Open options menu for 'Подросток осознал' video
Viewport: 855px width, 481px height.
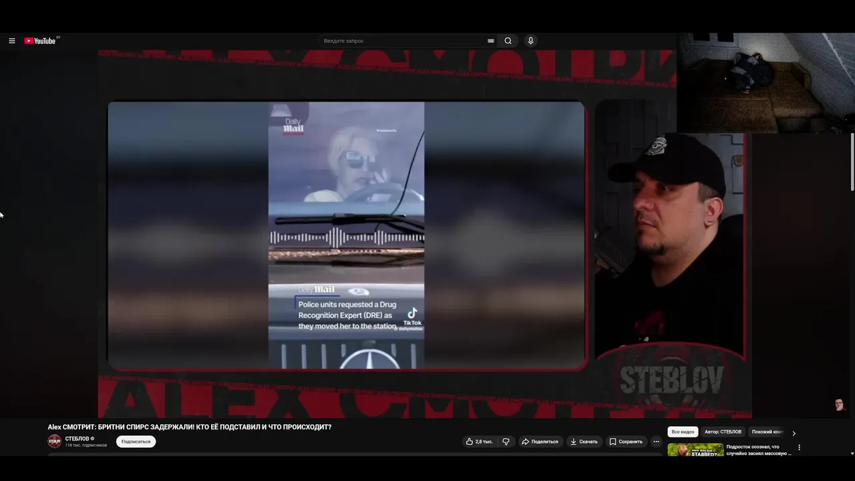pyautogui.click(x=799, y=448)
